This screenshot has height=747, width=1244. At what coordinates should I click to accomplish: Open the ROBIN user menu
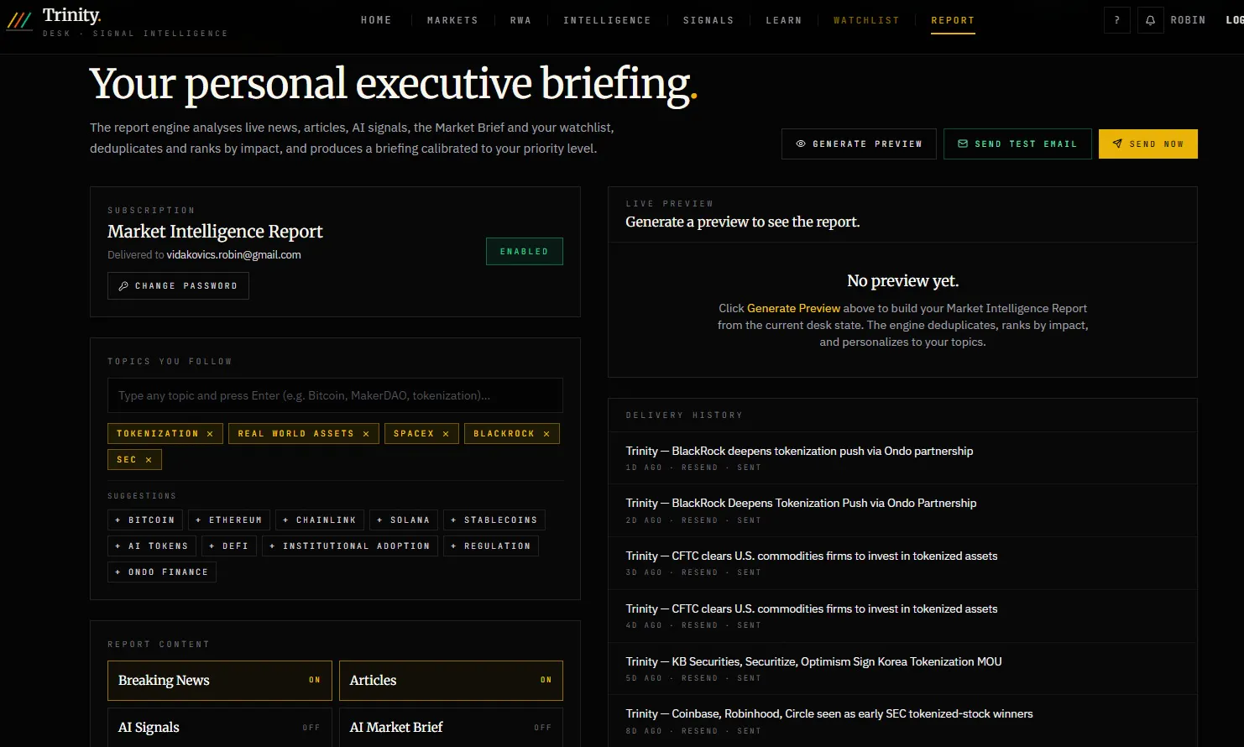pyautogui.click(x=1188, y=20)
